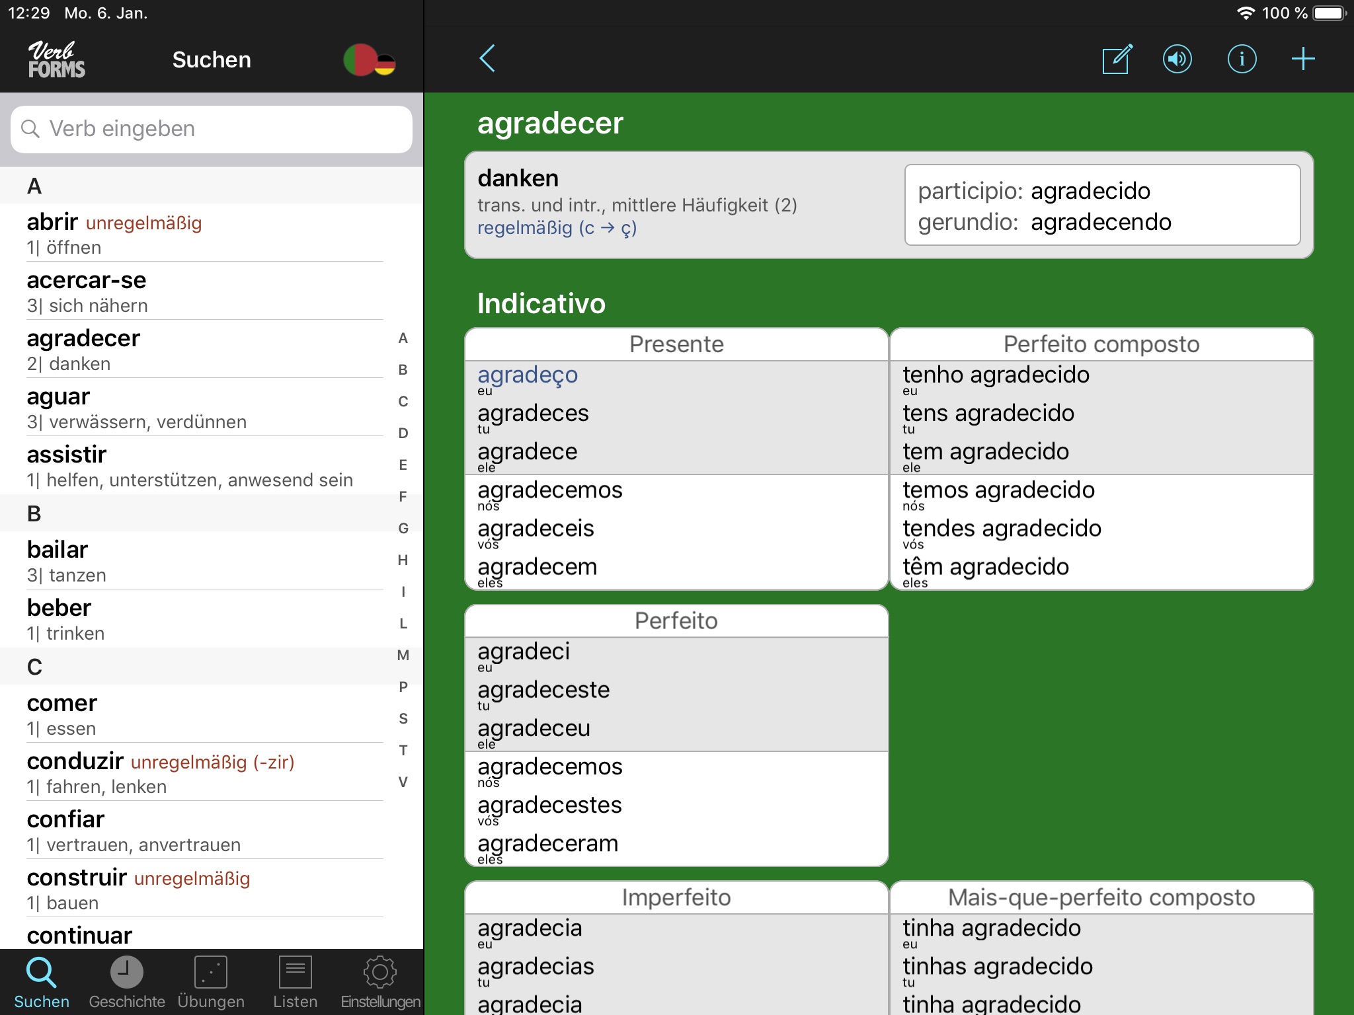Select the verb bailar

205,561
